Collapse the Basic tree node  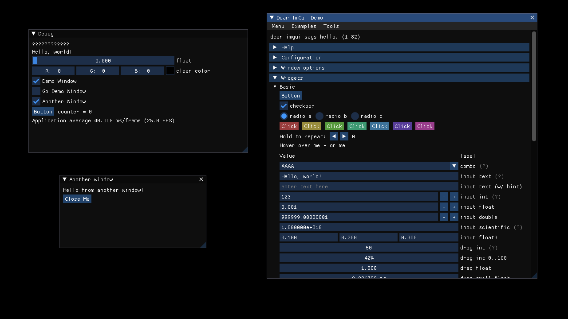click(x=275, y=87)
